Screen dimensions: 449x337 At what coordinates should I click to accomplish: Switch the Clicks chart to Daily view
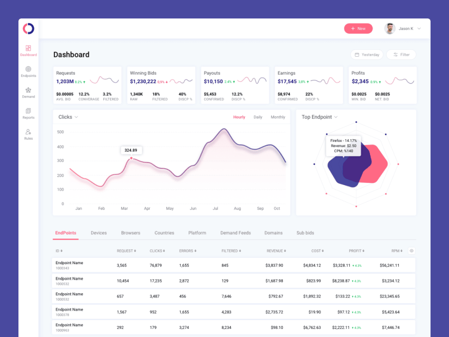coord(258,117)
